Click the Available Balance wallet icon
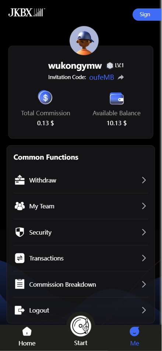The width and height of the screenshot is (162, 351). click(x=117, y=99)
